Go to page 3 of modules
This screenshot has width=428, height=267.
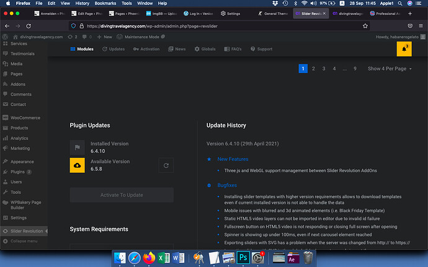coord(324,69)
